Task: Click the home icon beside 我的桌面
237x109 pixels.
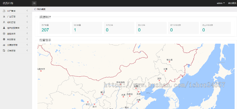Action: pyautogui.click(x=35, y=9)
